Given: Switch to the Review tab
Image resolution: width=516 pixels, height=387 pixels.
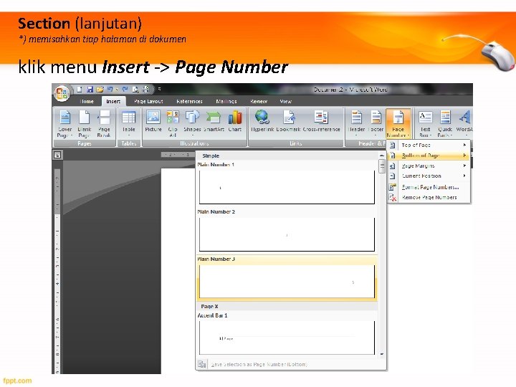Looking at the screenshot, I should [259, 101].
